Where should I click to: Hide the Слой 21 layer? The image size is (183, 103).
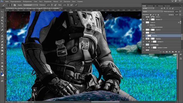(x=144, y=33)
